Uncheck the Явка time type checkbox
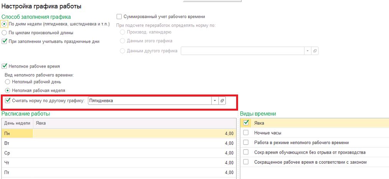 (246, 123)
